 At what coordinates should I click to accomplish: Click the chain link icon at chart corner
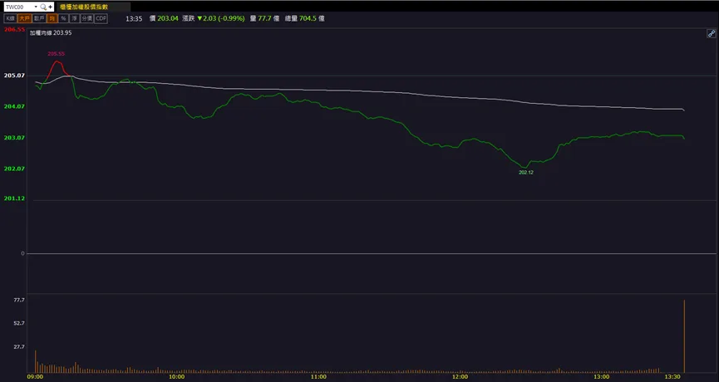point(712,33)
